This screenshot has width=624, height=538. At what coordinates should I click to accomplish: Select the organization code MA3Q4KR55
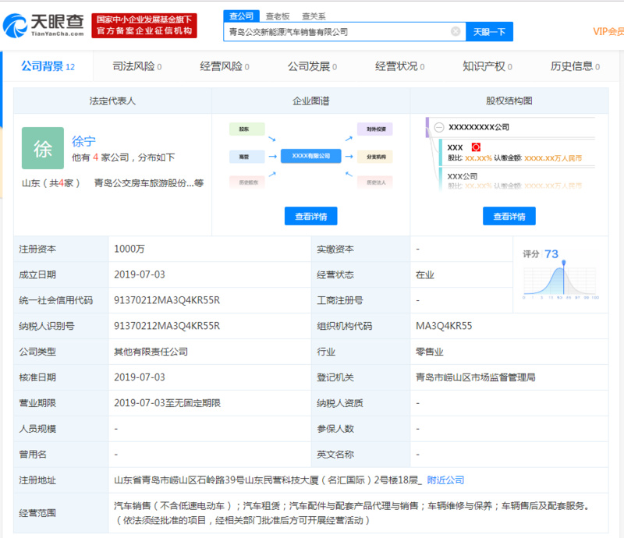coord(444,326)
